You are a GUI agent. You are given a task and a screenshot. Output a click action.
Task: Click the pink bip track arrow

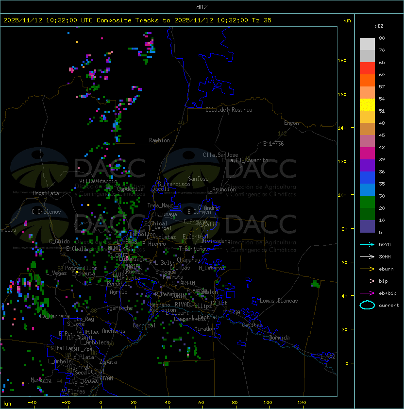click(367, 281)
